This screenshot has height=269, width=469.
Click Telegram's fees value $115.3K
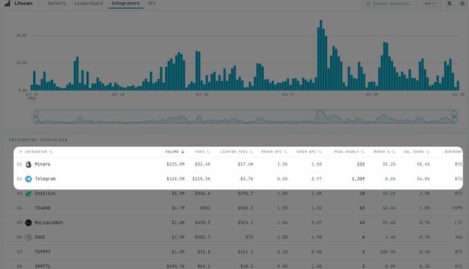[201, 179]
